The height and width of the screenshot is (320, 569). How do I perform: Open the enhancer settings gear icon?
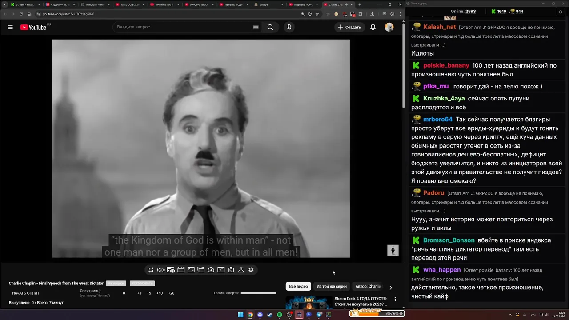click(x=251, y=270)
